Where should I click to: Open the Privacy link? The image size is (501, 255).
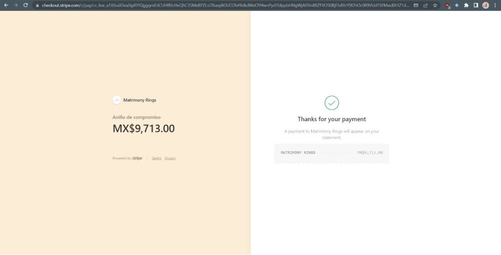(x=170, y=158)
